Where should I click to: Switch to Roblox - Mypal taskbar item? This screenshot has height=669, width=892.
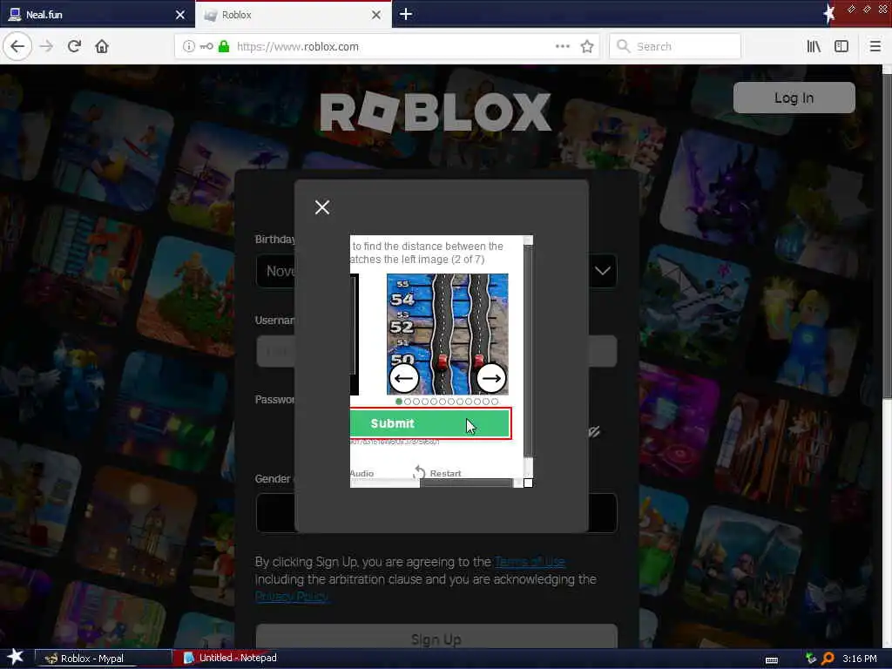pyautogui.click(x=103, y=659)
